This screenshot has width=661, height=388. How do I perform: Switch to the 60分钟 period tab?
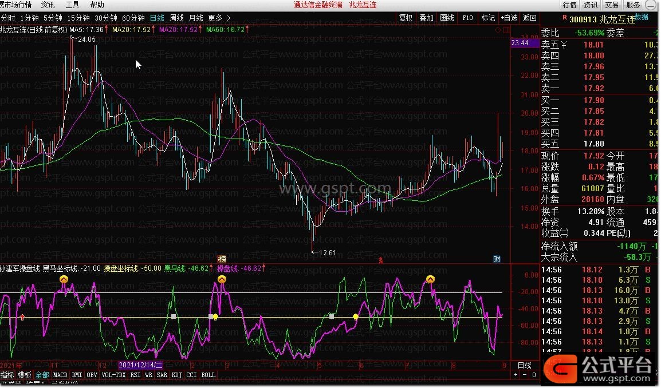133,18
